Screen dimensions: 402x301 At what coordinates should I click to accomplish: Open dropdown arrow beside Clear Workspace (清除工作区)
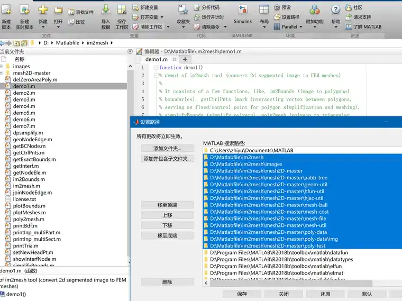168,26
